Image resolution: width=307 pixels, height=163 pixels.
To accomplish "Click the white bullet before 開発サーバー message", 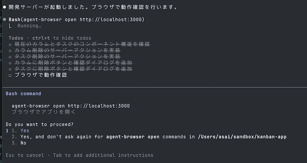I will [4, 7].
